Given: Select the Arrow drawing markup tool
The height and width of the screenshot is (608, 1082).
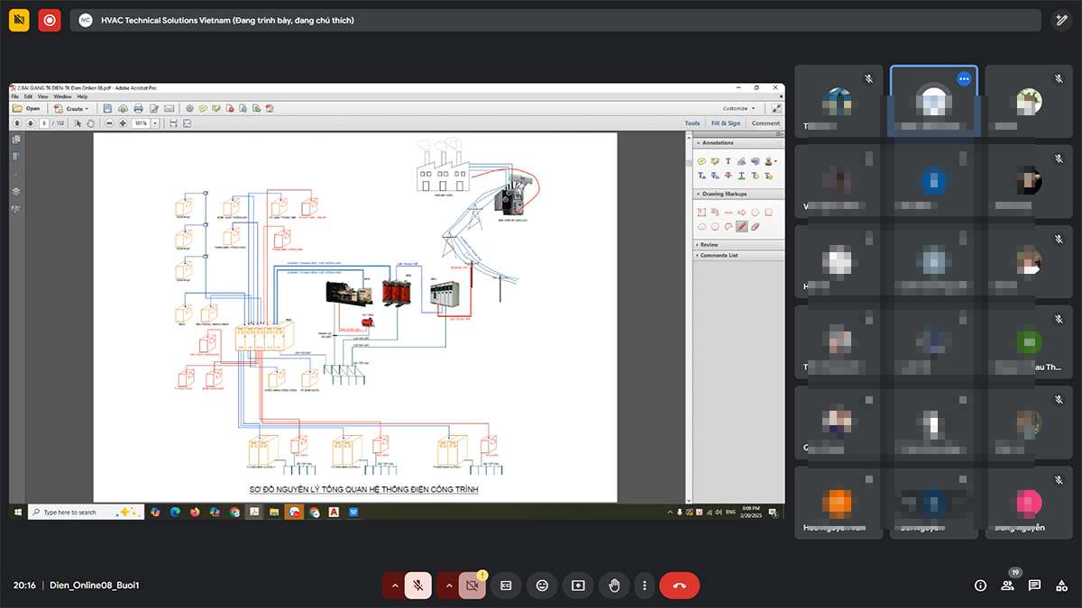Looking at the screenshot, I should [x=741, y=213].
